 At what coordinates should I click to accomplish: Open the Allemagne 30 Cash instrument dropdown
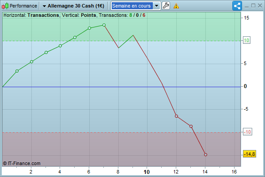click(73, 6)
